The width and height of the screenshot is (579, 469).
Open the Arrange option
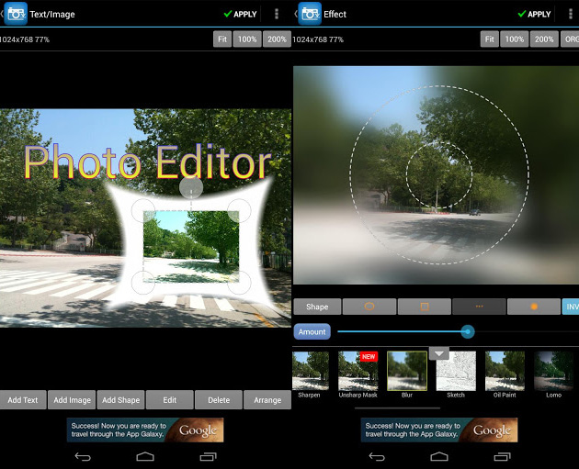coord(267,400)
